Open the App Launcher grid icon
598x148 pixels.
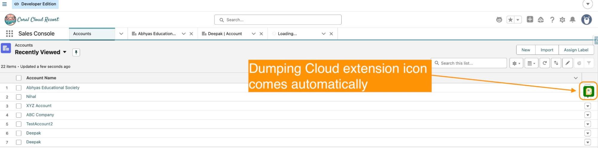click(9, 34)
